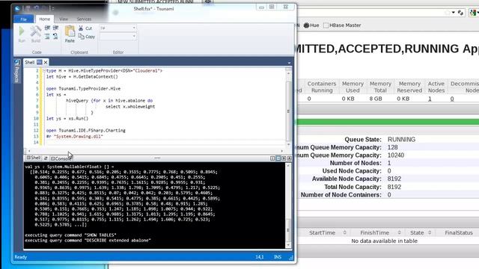The width and height of the screenshot is (479, 269).
Task: Click the split-pane layout icon on console header
Action: (x=272, y=158)
